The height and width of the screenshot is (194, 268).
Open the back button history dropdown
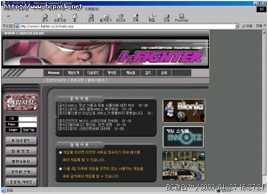(18, 18)
